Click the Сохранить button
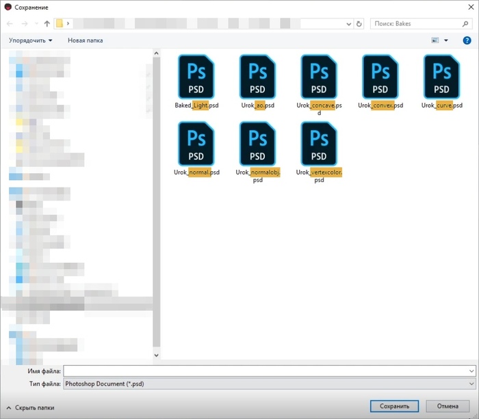This screenshot has height=419, width=479. (394, 406)
